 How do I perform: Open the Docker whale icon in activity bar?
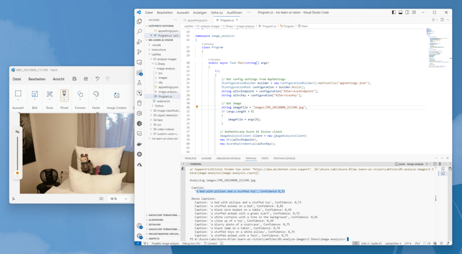pos(139,144)
